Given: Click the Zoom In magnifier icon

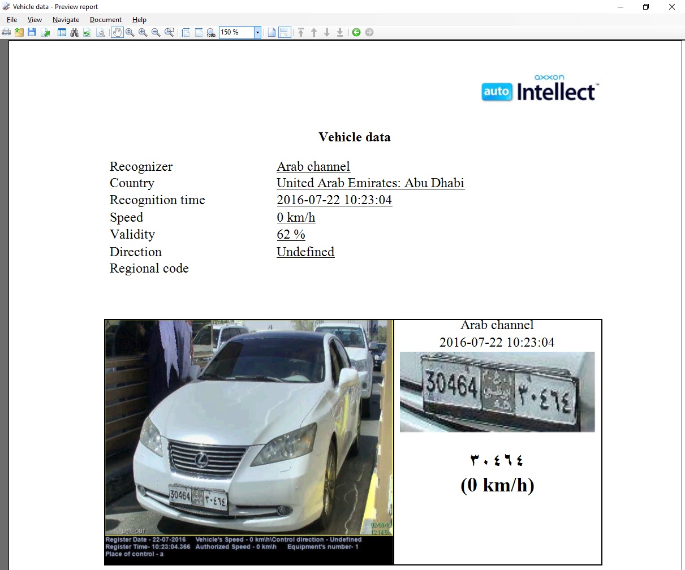Looking at the screenshot, I should point(143,32).
